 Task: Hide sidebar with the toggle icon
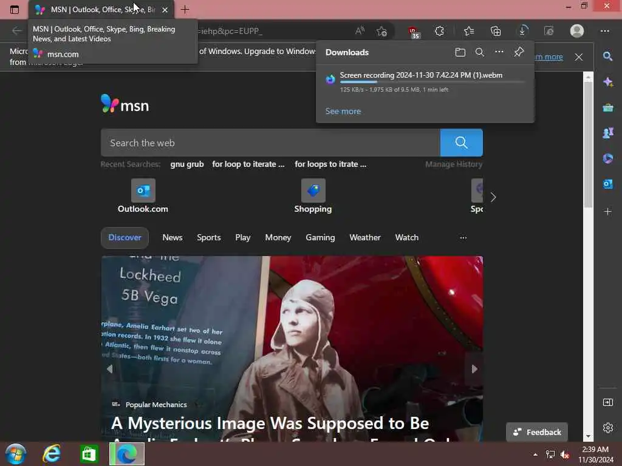point(607,403)
